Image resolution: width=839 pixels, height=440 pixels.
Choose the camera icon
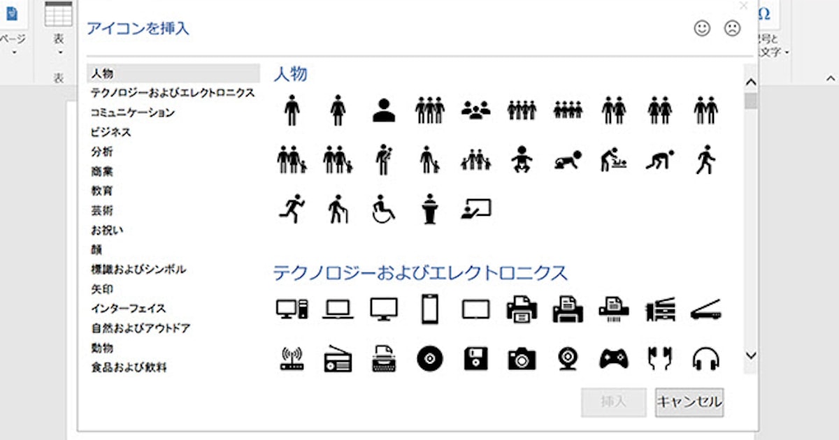point(522,359)
